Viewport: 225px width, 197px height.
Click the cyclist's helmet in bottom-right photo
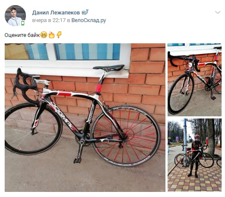coord(197,136)
